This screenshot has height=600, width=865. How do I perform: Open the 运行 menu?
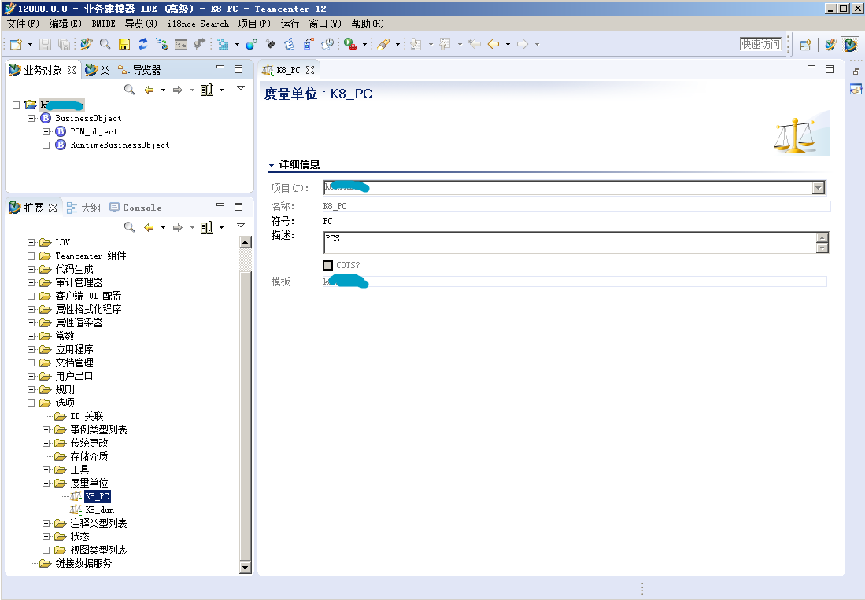coord(290,24)
